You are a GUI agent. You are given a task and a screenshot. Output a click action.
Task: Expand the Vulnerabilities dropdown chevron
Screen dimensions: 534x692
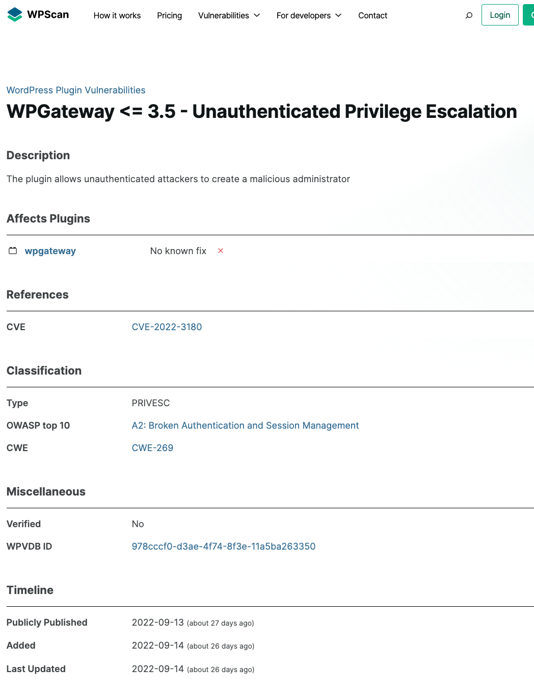(x=257, y=15)
